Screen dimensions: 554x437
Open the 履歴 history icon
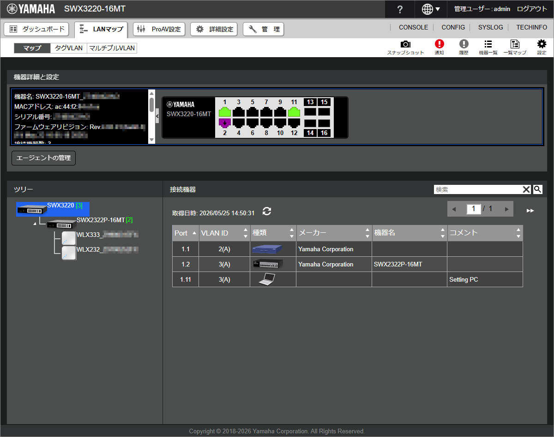click(x=464, y=47)
